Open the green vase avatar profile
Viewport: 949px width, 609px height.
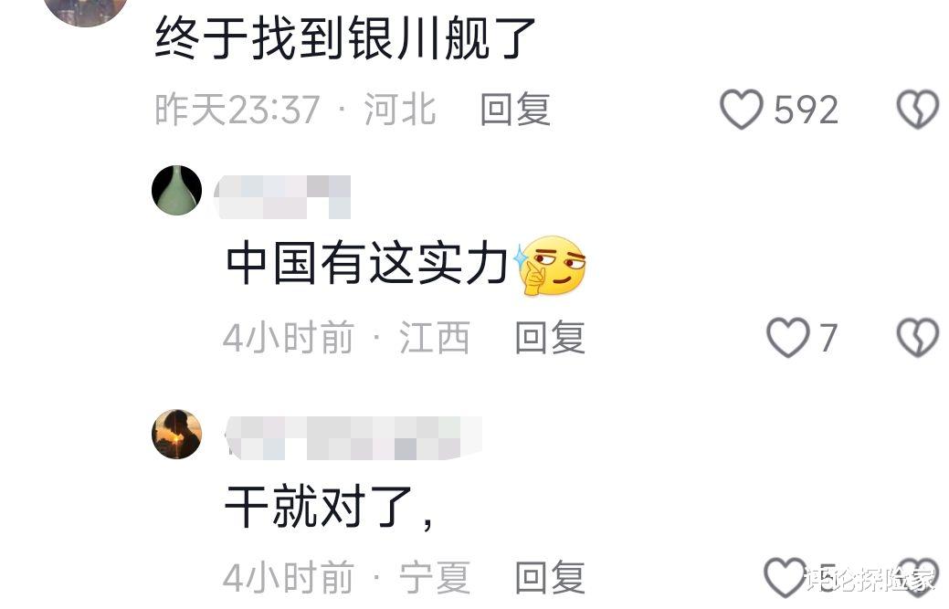[176, 191]
